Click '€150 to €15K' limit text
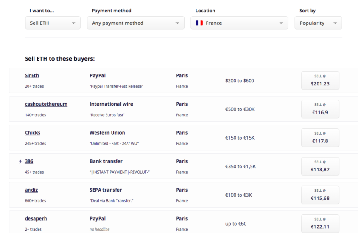358x233 pixels. click(240, 138)
